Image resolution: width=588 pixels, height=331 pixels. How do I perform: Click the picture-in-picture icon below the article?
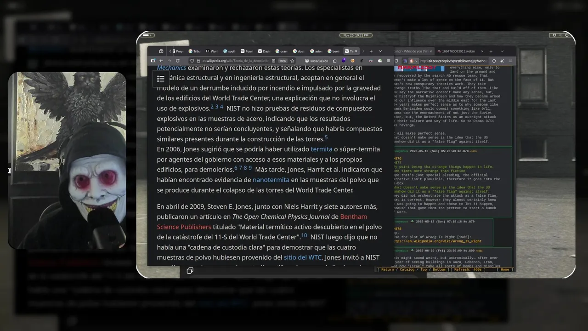tap(190, 270)
